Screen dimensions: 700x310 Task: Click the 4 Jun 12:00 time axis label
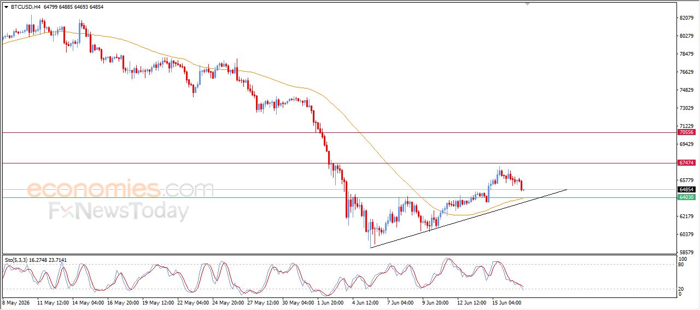pos(364,302)
